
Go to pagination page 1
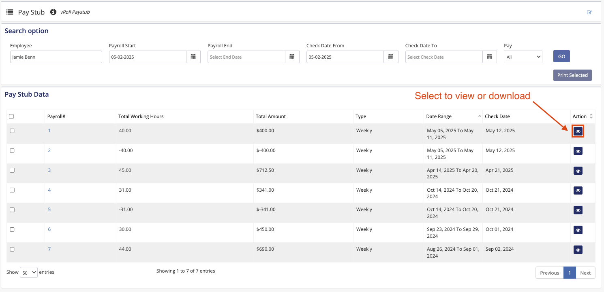tap(569, 273)
